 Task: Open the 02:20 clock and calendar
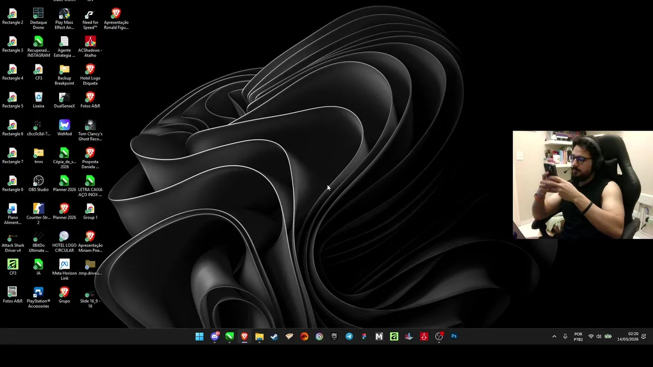click(627, 336)
